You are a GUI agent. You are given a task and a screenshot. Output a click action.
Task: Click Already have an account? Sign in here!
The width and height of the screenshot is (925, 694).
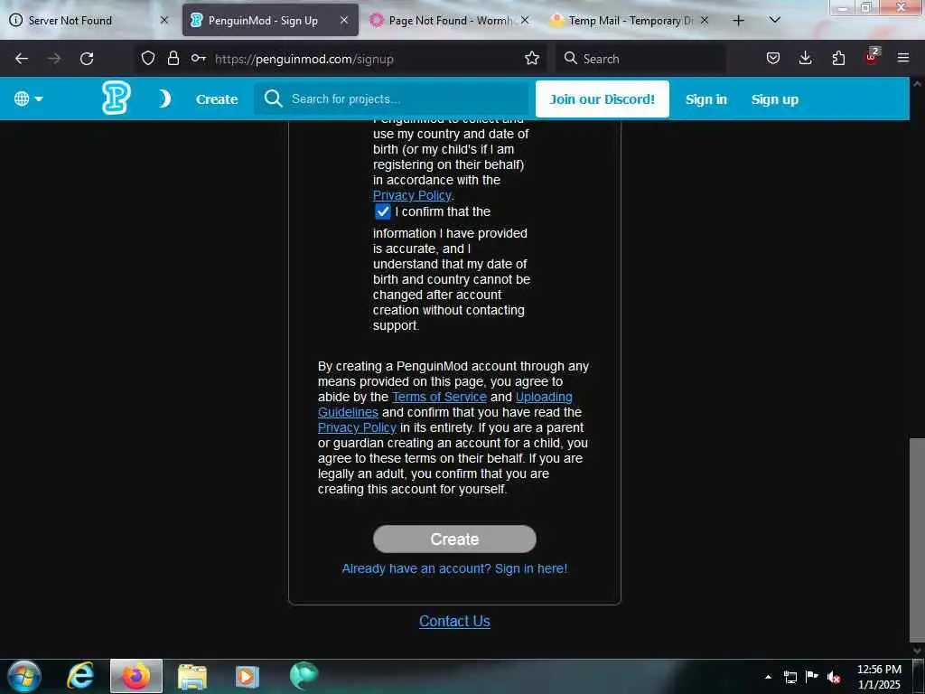(454, 568)
